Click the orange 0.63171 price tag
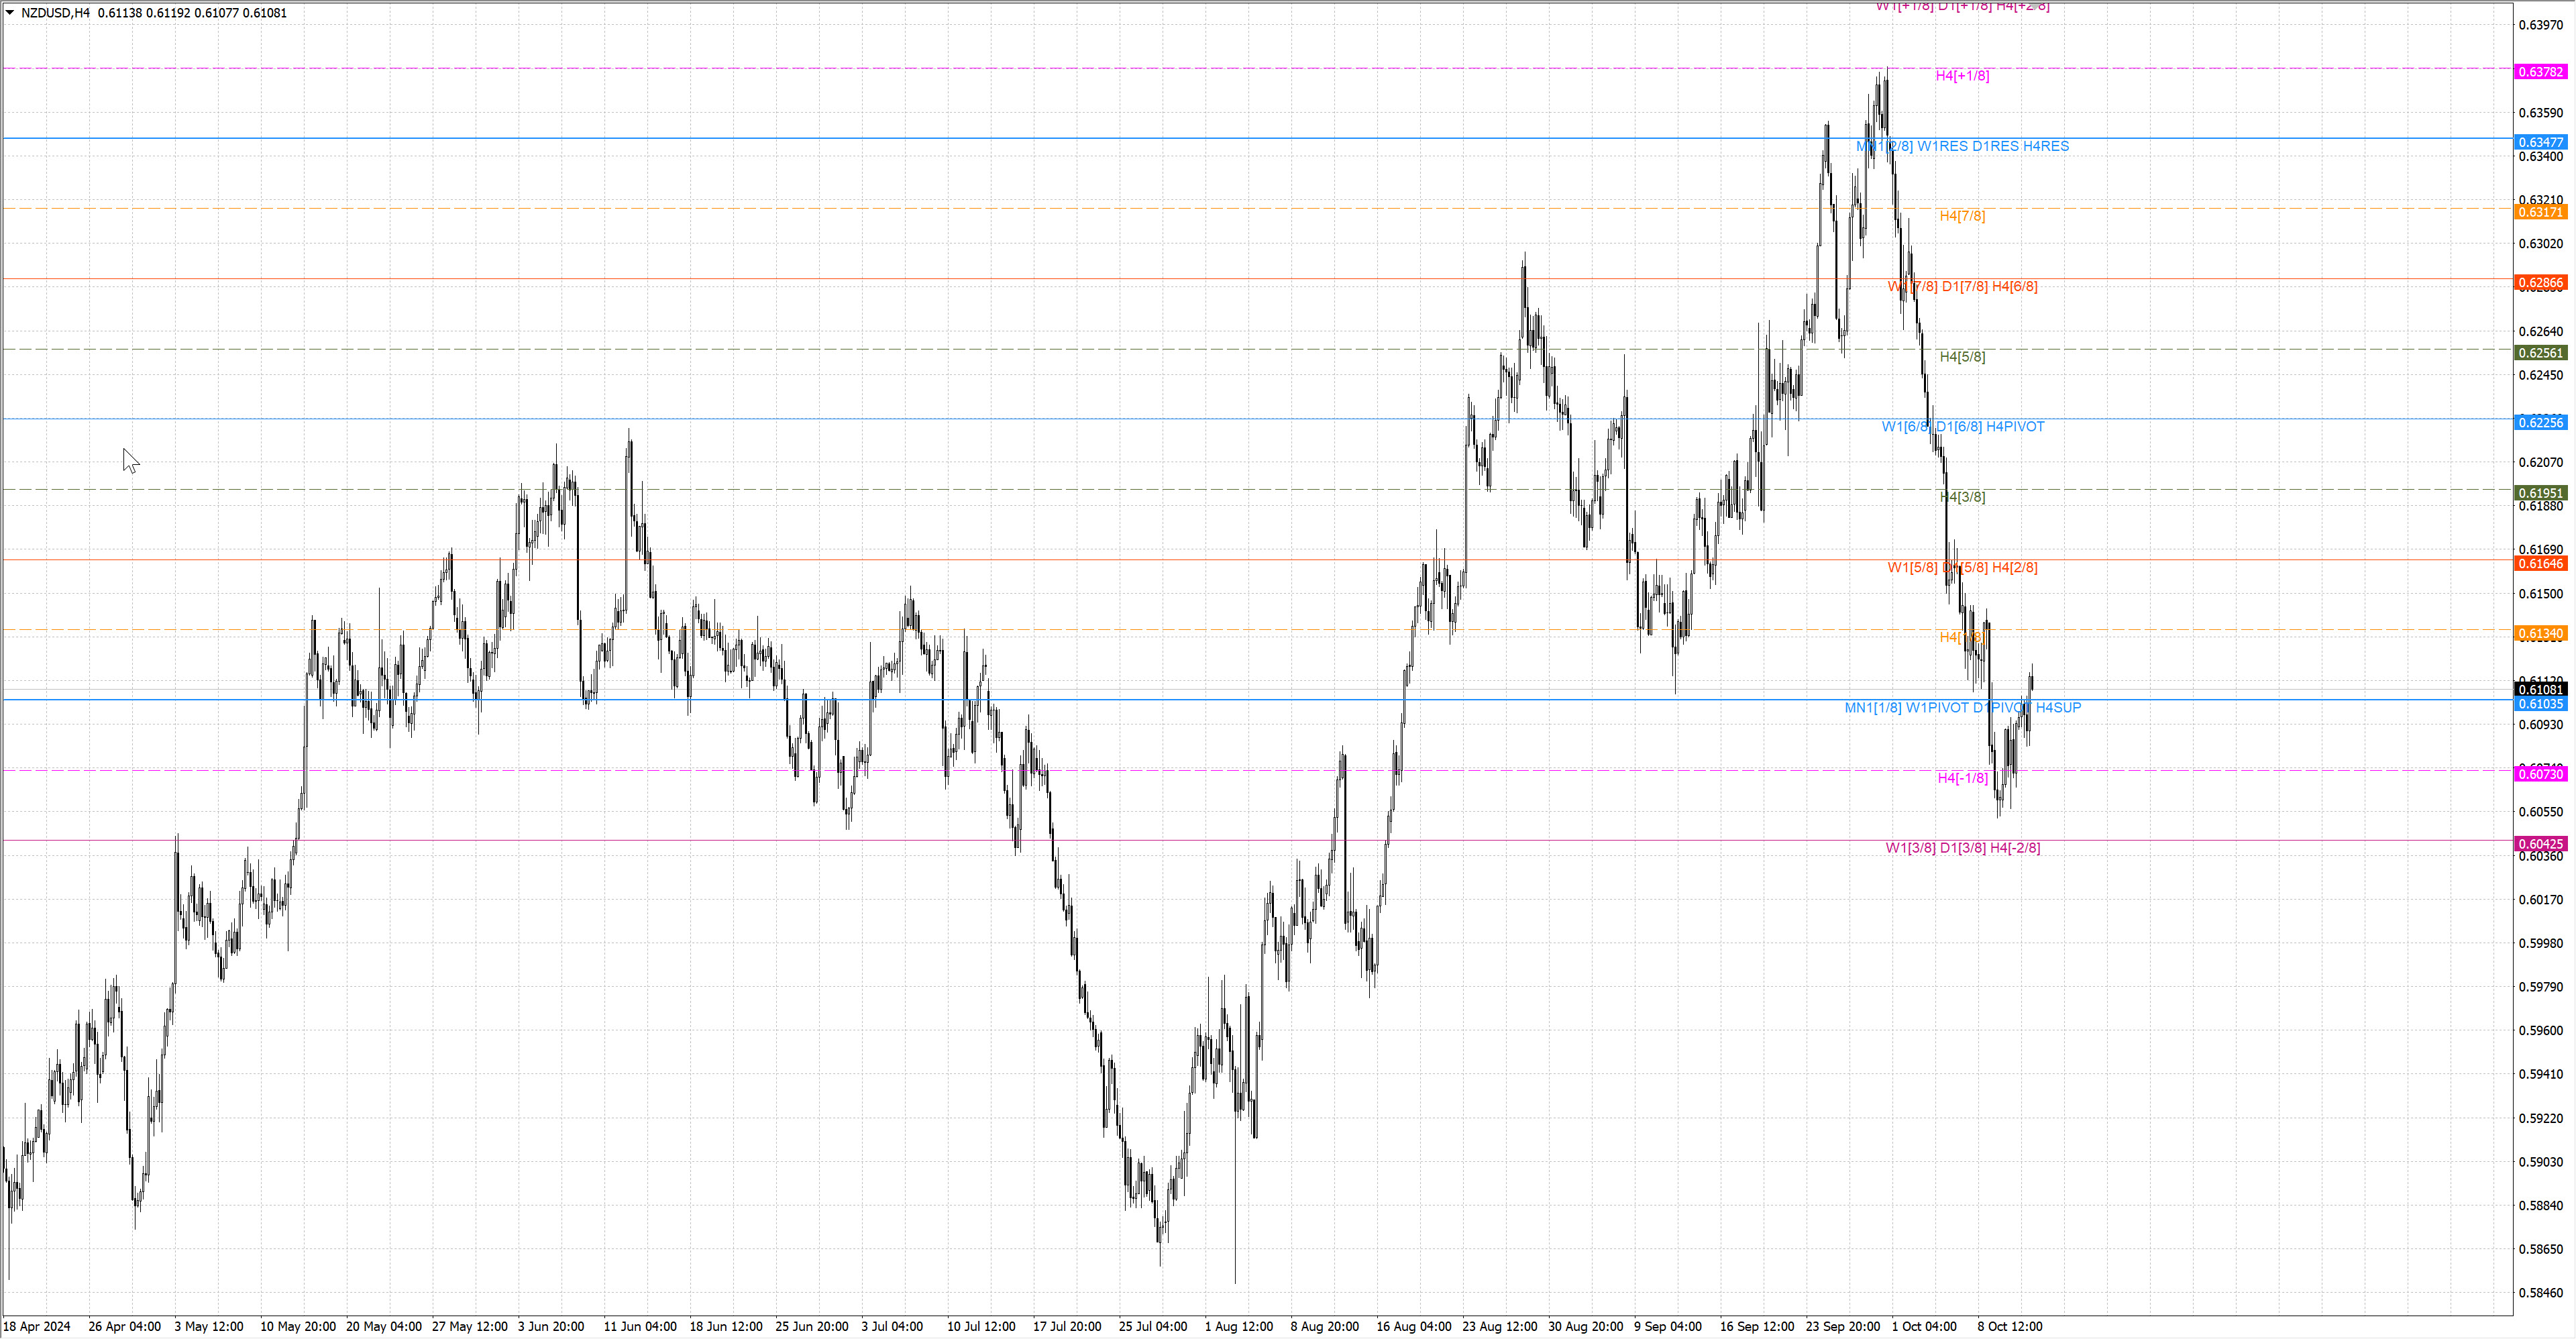 pos(2540,212)
